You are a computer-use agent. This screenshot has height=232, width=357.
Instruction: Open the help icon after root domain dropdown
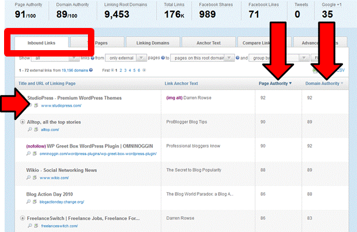[x=238, y=58]
